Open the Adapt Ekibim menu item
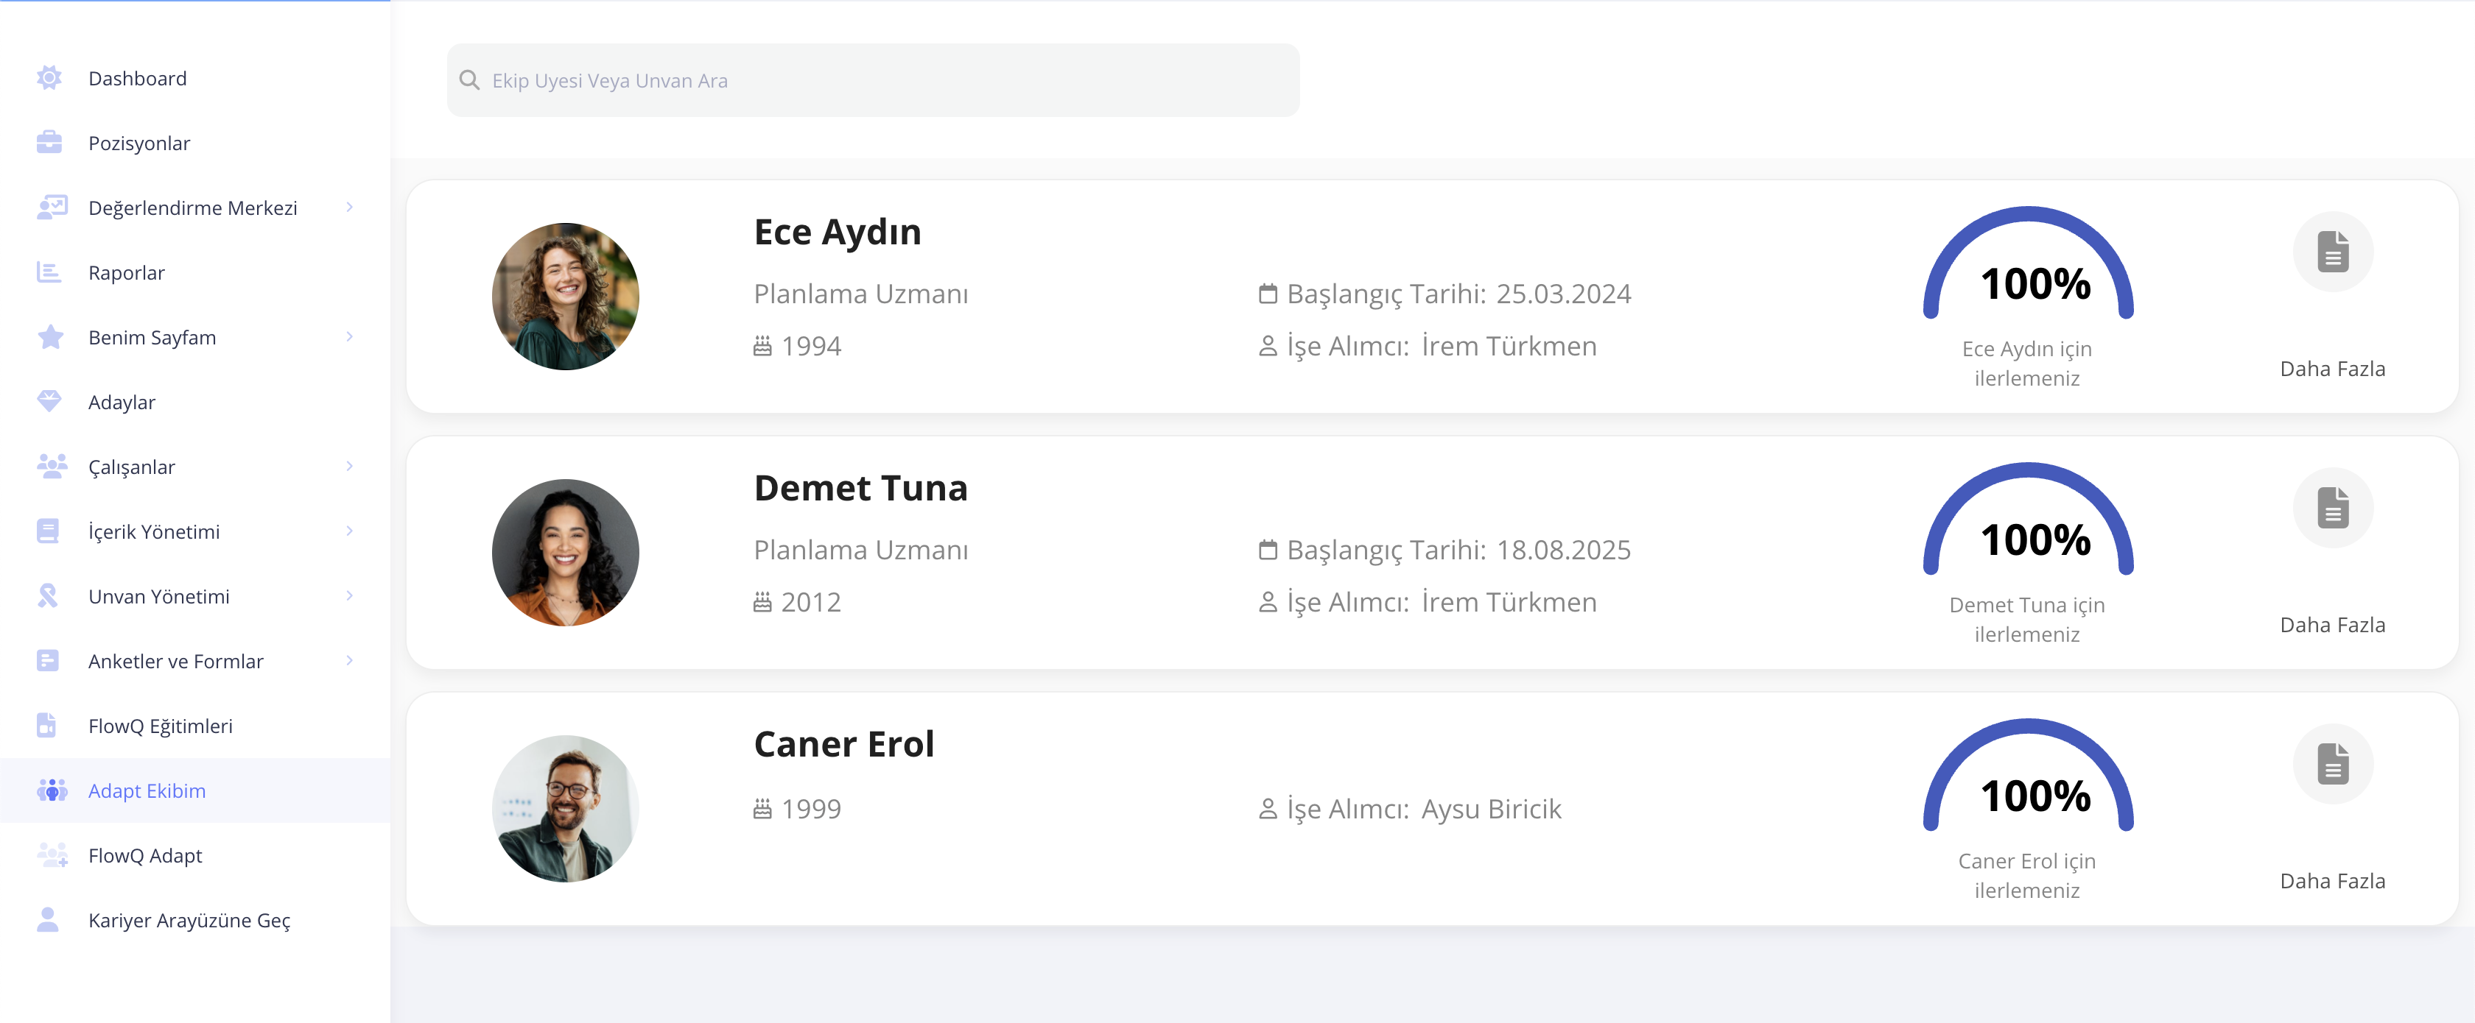The image size is (2475, 1023). (147, 790)
